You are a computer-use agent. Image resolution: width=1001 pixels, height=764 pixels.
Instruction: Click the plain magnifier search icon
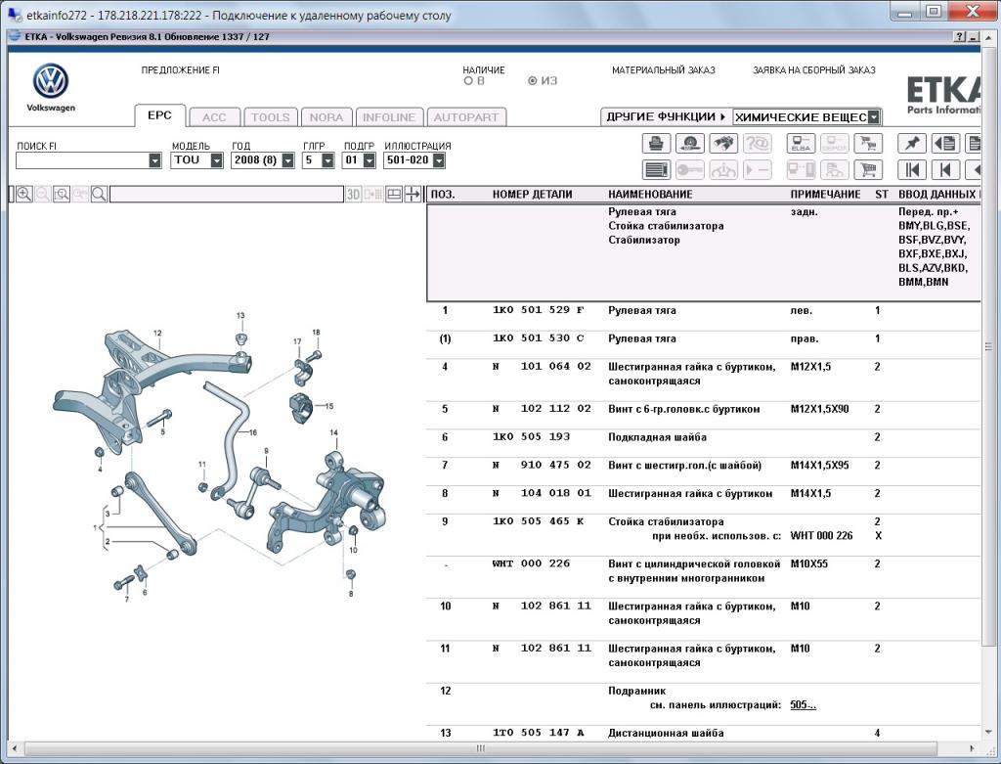(99, 195)
